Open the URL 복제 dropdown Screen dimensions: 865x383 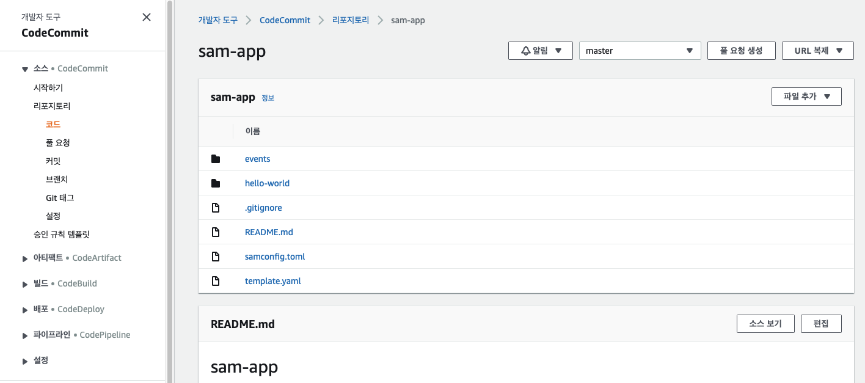click(817, 51)
